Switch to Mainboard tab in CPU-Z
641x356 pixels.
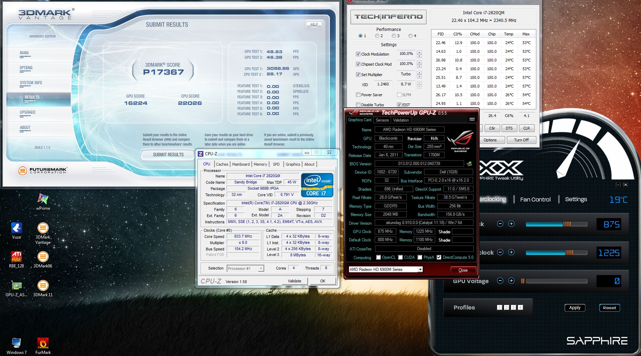coord(241,164)
